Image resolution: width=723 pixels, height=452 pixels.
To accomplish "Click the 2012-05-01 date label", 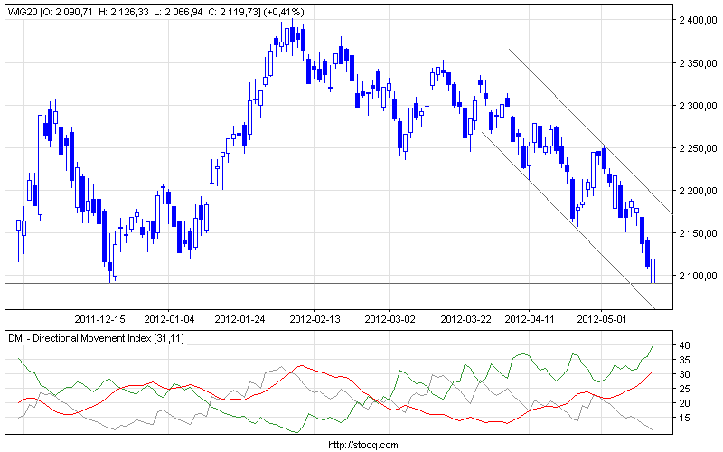I will [602, 319].
